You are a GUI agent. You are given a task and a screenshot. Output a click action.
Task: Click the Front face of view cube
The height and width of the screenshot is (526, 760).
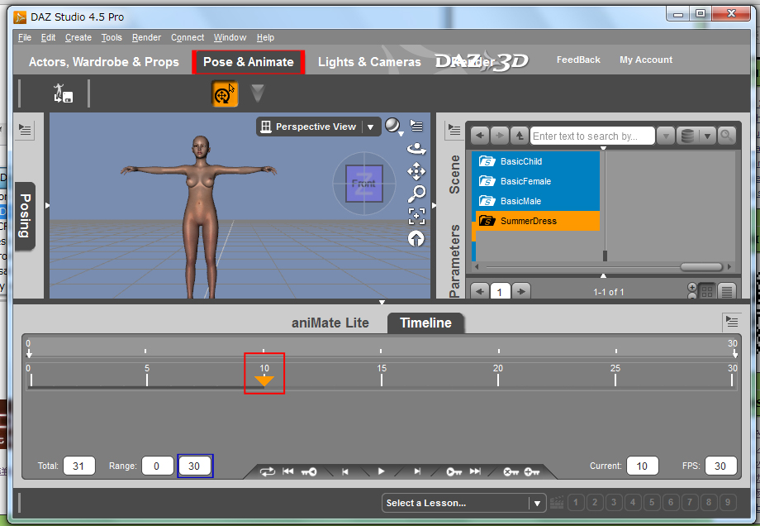[364, 184]
